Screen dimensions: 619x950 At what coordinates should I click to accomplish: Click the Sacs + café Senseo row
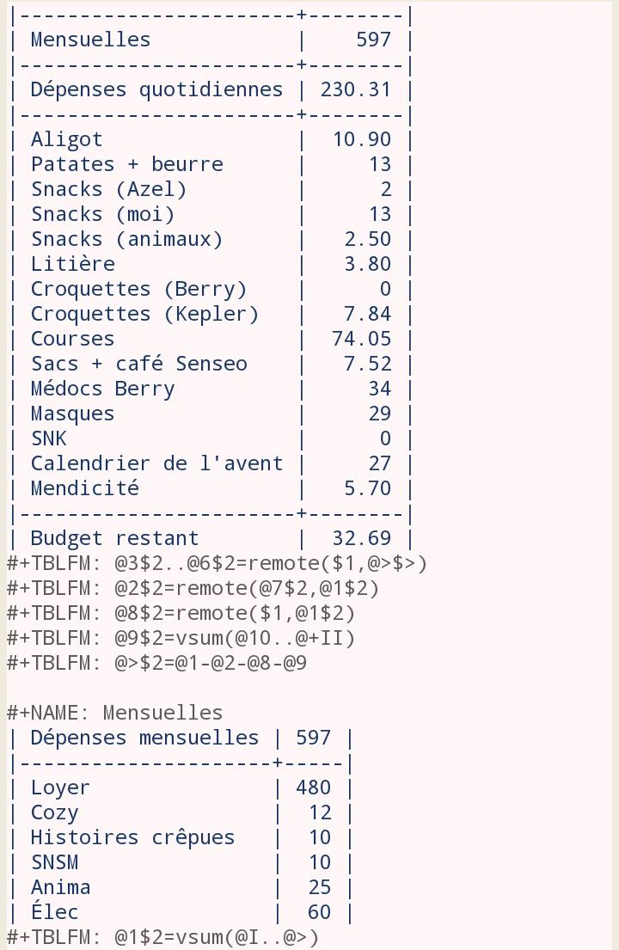pyautogui.click(x=210, y=365)
